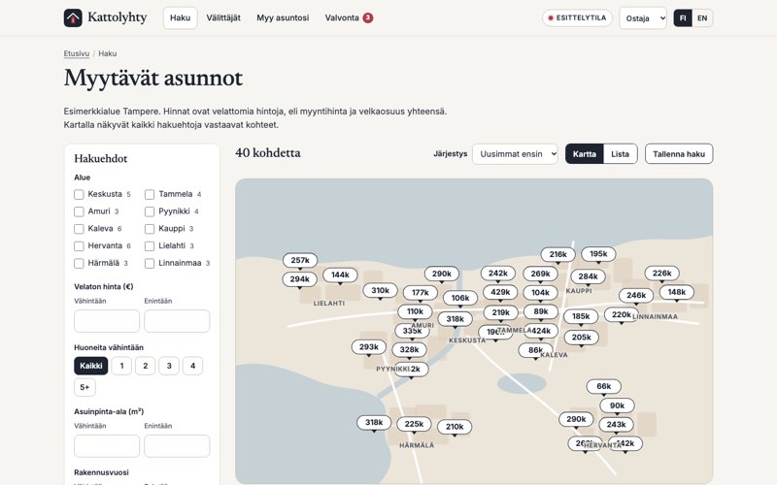Choose minimum 1 room
Image resolution: width=777 pixels, height=485 pixels.
pyautogui.click(x=121, y=366)
